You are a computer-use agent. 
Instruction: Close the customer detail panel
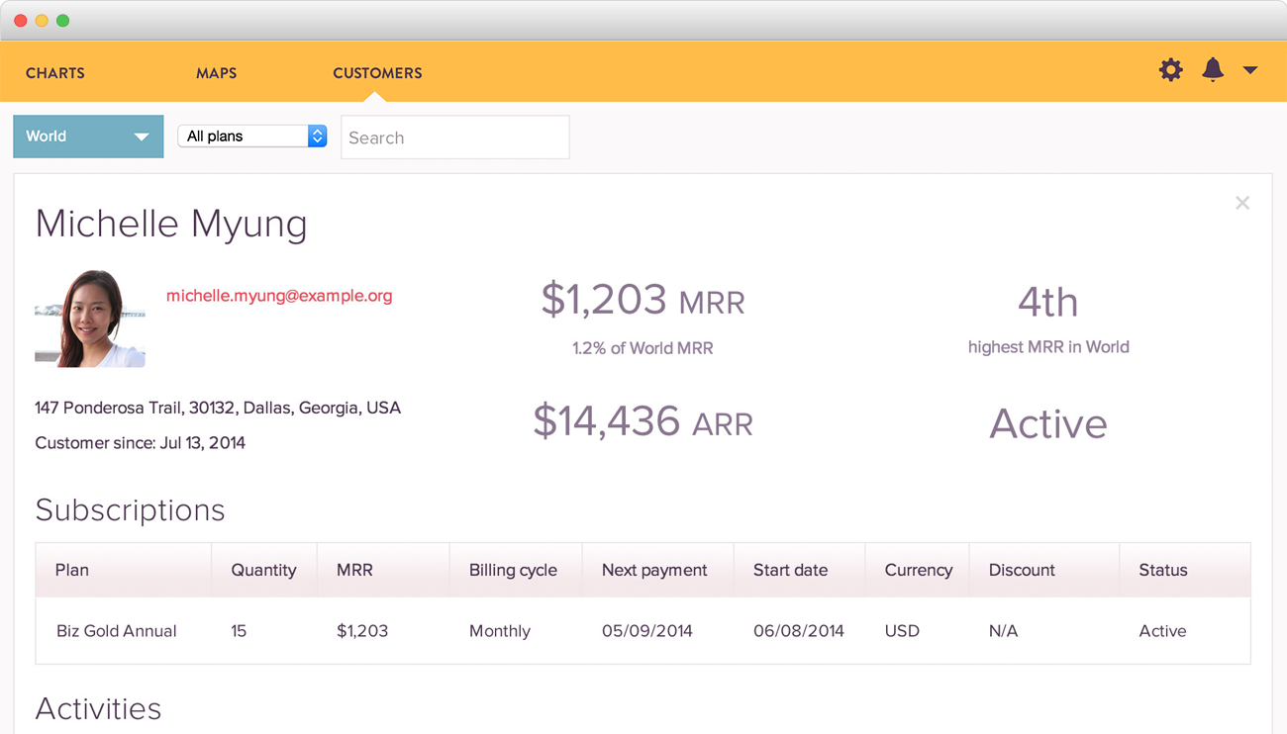pyautogui.click(x=1242, y=203)
